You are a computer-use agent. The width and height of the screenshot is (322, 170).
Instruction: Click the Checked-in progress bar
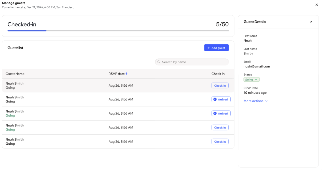(x=118, y=31)
